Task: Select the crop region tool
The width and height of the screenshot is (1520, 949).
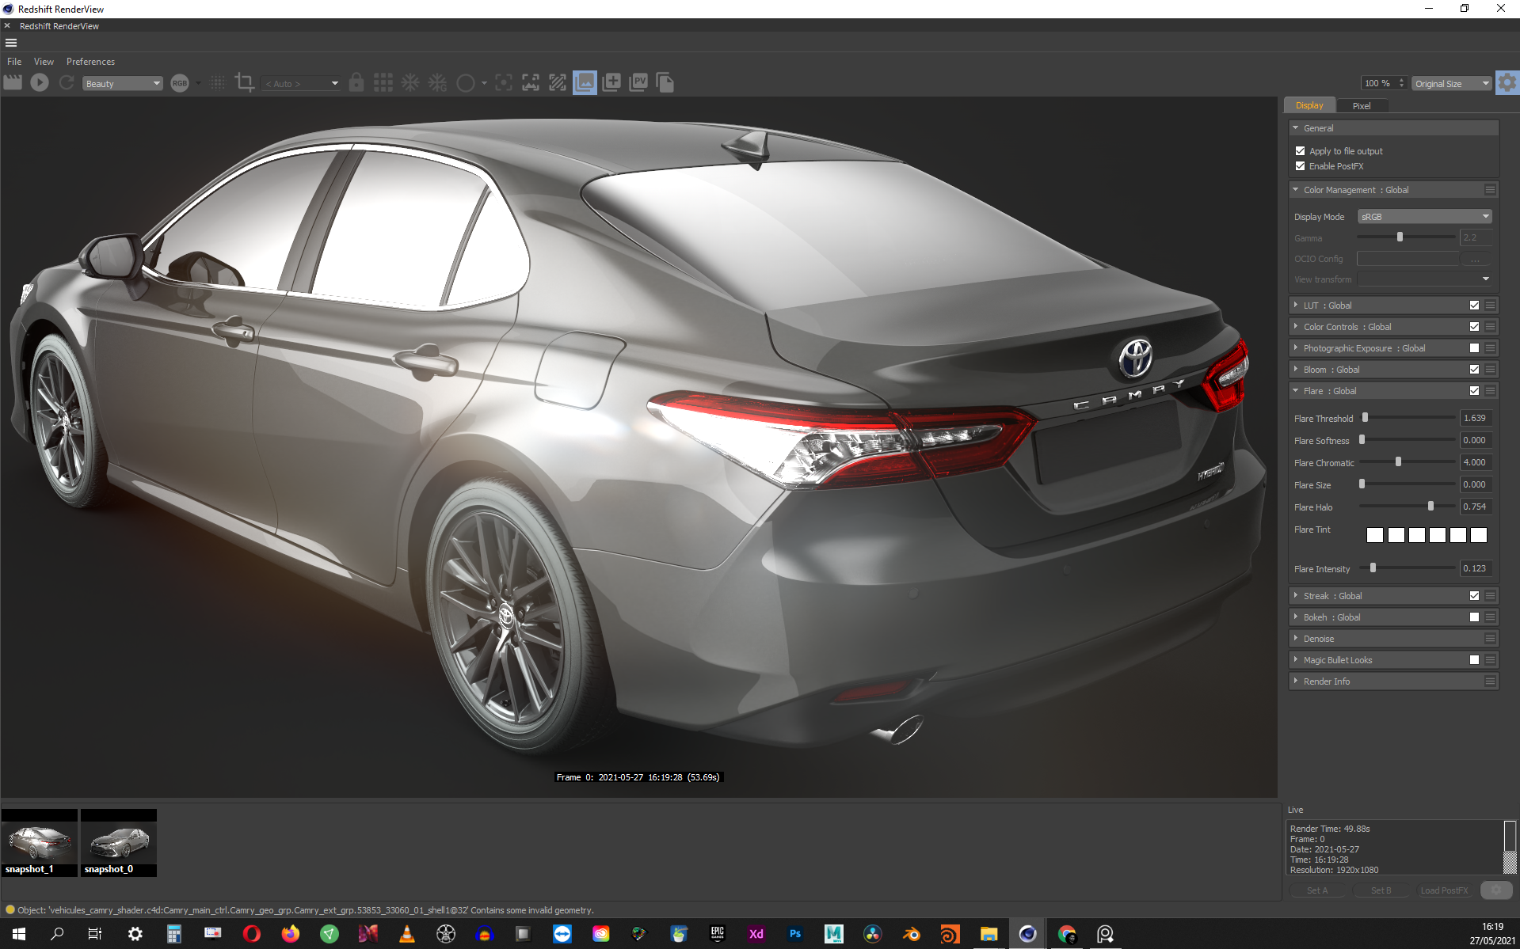Action: click(245, 82)
